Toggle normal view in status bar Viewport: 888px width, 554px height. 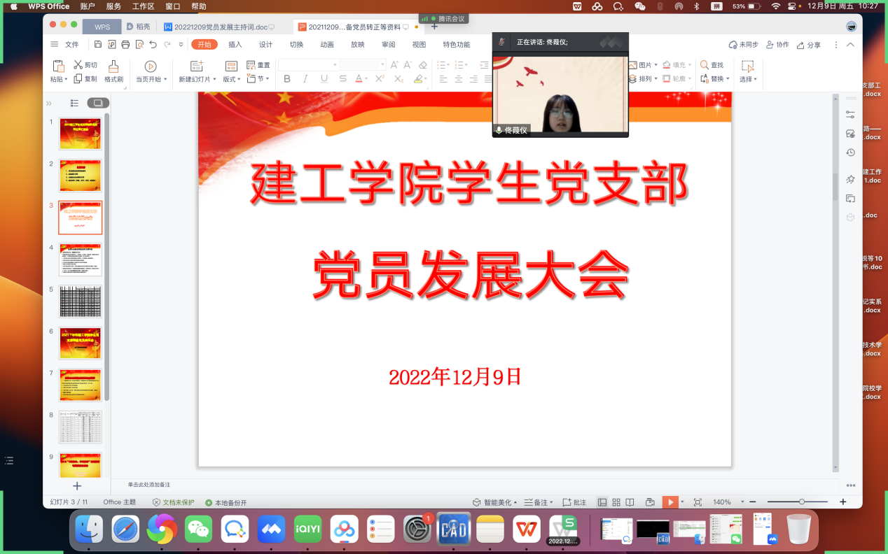click(x=602, y=502)
